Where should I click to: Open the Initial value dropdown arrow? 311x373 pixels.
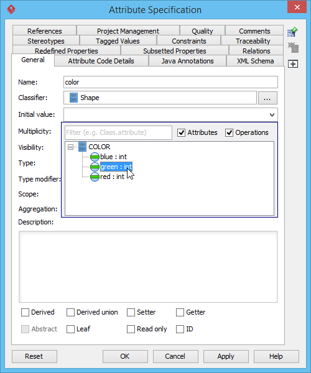point(272,115)
